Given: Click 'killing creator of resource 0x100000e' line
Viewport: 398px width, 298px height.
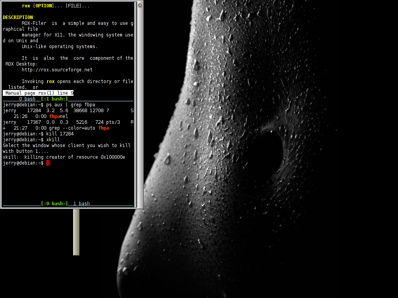Looking at the screenshot, I should click(64, 157).
